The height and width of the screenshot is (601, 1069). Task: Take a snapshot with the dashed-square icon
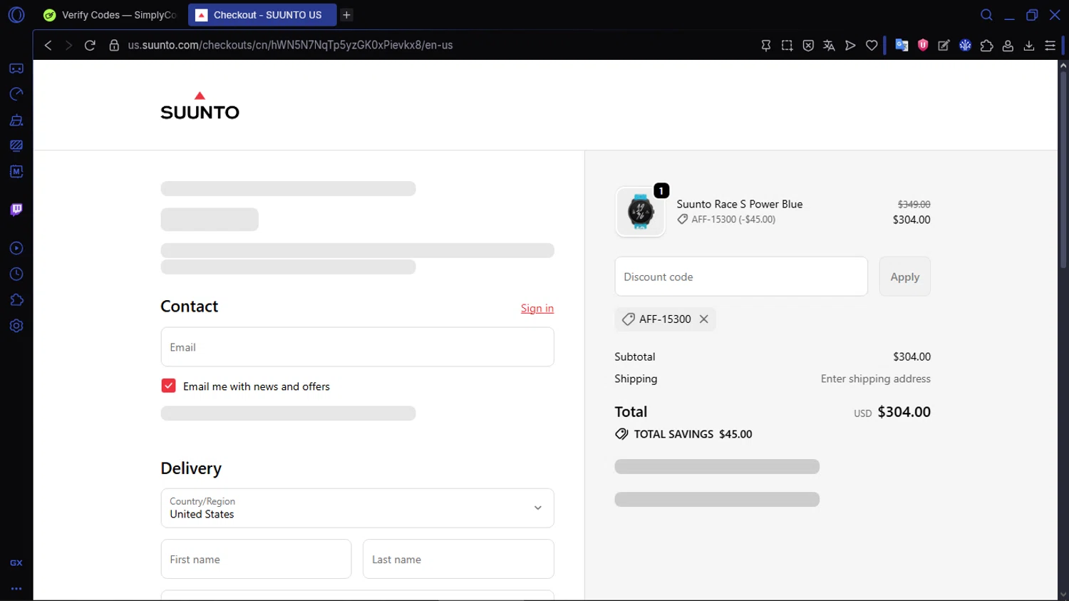pos(787,45)
